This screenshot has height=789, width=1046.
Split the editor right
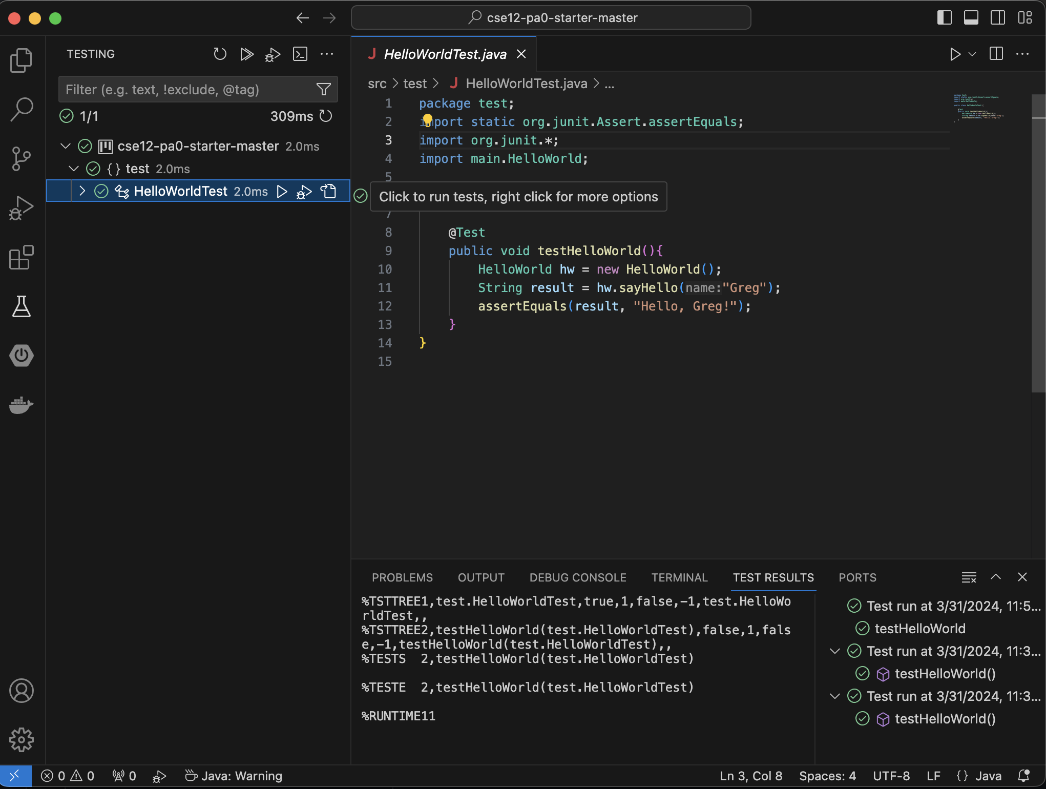tap(996, 54)
